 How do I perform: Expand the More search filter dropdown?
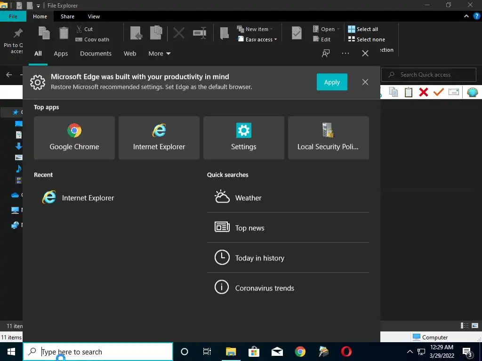[x=159, y=54]
